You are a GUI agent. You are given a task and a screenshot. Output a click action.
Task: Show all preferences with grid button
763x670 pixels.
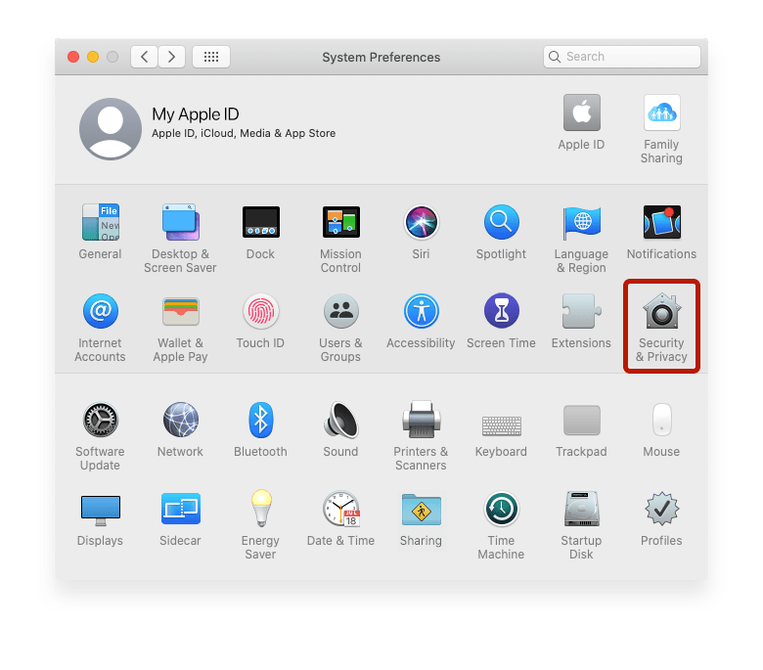(x=211, y=57)
